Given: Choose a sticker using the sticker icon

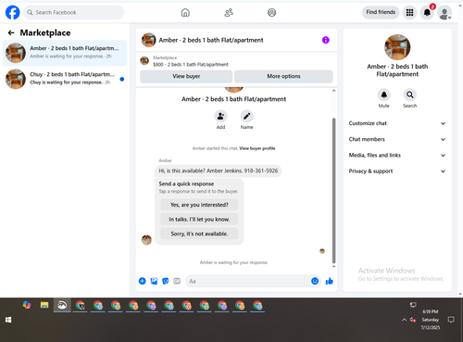Looking at the screenshot, I should 166,281.
